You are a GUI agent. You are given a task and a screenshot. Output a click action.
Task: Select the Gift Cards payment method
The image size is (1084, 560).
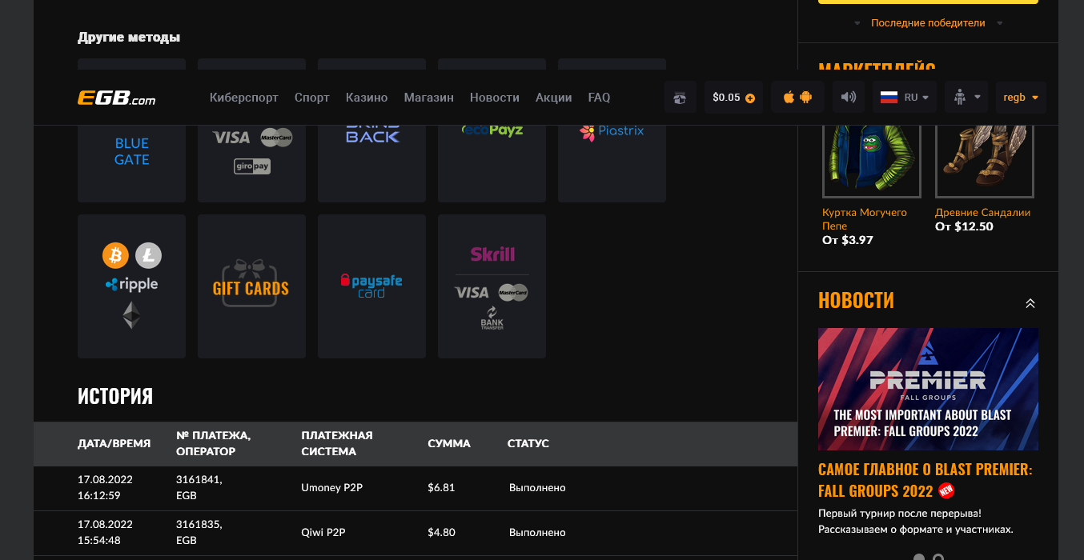tap(251, 286)
